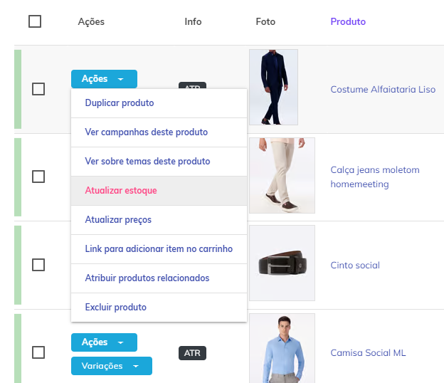Check the Camisa Social ML row checkbox
444x383 pixels.
[38, 352]
